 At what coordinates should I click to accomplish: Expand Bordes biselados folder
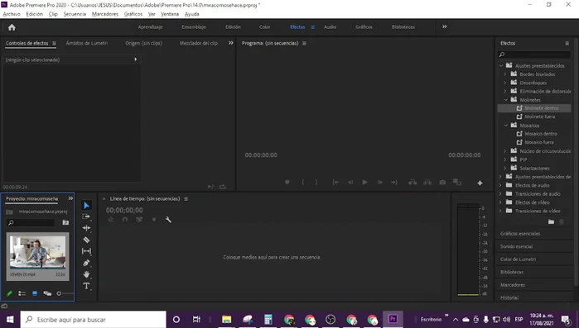(505, 74)
